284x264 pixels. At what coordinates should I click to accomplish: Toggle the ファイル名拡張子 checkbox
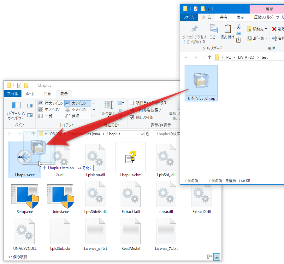132,110
